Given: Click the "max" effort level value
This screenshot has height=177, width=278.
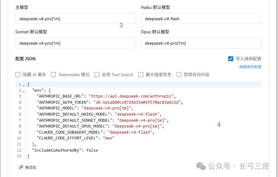Looking at the screenshot, I should (x=109, y=138).
